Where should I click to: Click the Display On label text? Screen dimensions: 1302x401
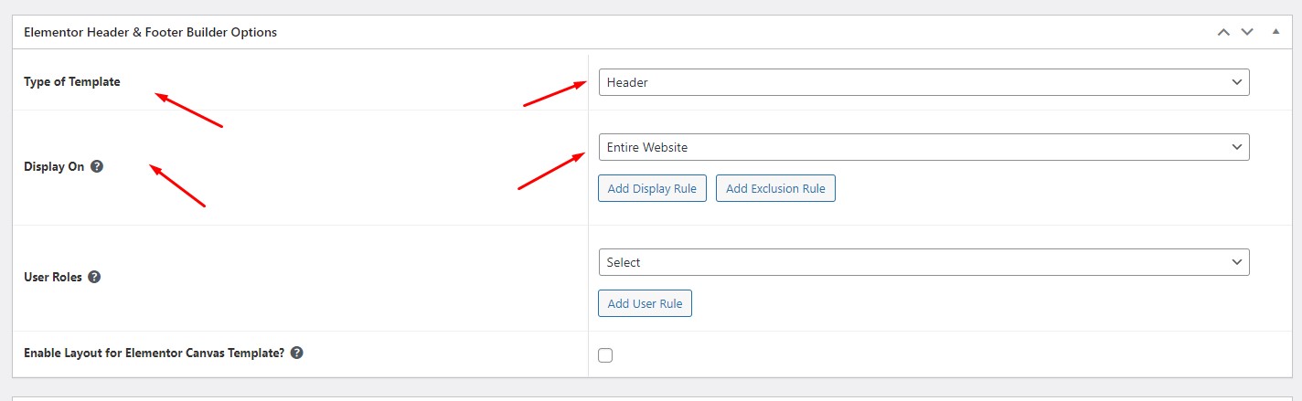(54, 167)
